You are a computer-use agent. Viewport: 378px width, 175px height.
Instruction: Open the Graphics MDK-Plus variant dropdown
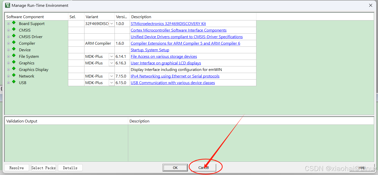coord(112,63)
